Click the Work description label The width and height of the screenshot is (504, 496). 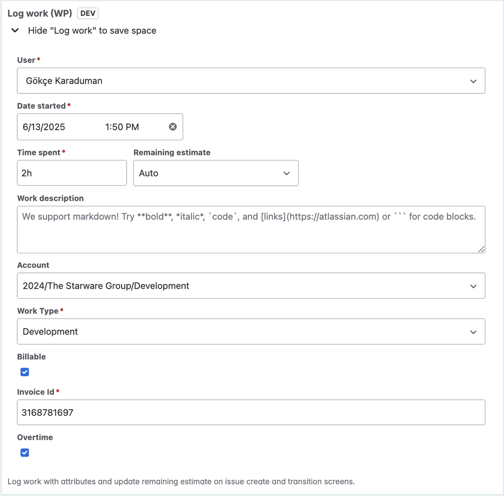tap(50, 198)
